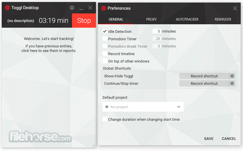Switch to the GENERAL tab

click(116, 19)
